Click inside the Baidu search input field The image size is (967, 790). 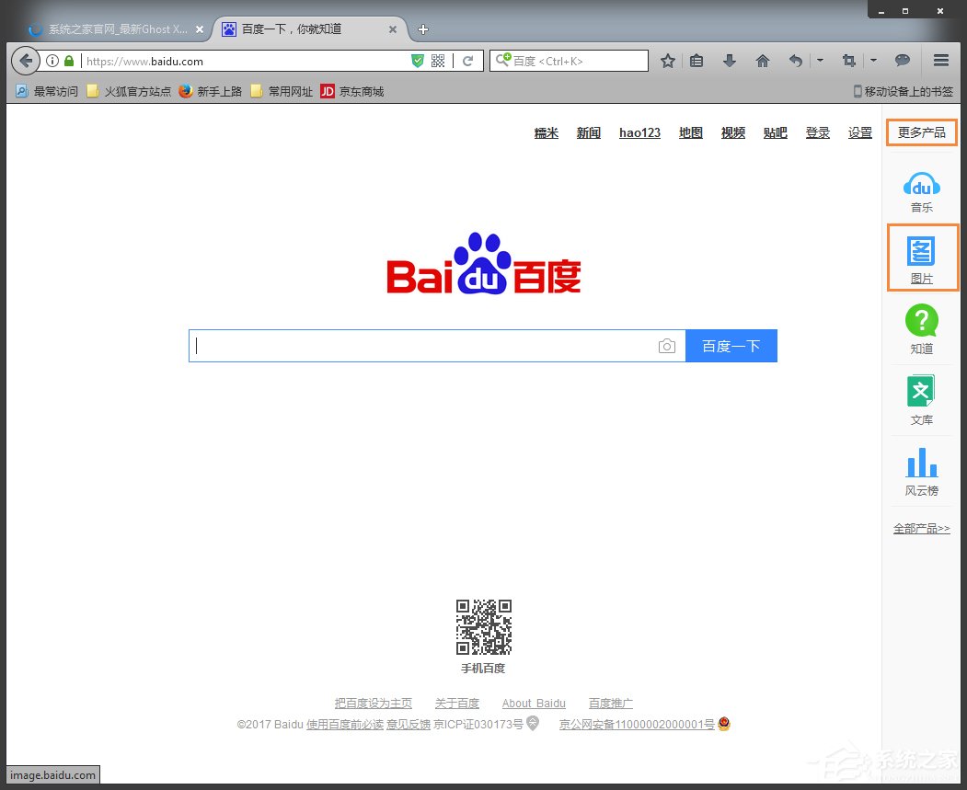pos(414,345)
